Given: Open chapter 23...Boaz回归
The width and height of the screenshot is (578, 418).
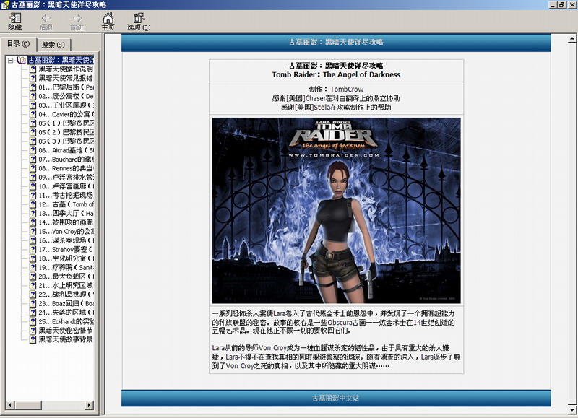Looking at the screenshot, I should click(x=66, y=303).
